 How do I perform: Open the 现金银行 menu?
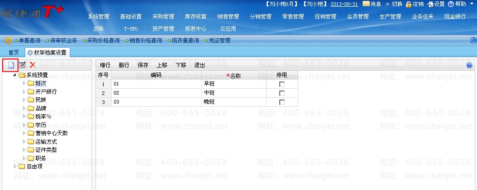click(455, 16)
